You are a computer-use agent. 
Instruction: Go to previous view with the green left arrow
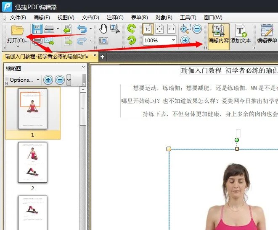point(68,29)
